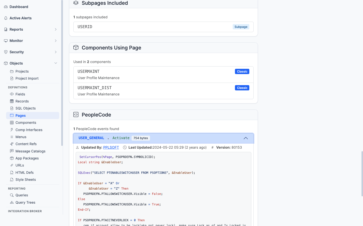This screenshot has height=226, width=363.
Task: Click the Subpages Included layers icon
Action: [76, 3]
